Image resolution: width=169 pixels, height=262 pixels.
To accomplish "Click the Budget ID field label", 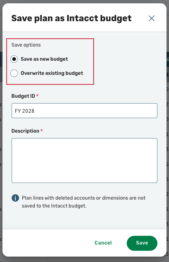I will tap(23, 96).
